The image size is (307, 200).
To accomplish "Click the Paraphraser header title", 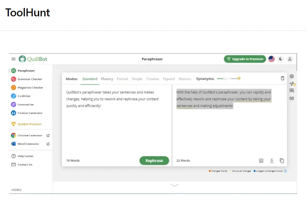I will (152, 59).
